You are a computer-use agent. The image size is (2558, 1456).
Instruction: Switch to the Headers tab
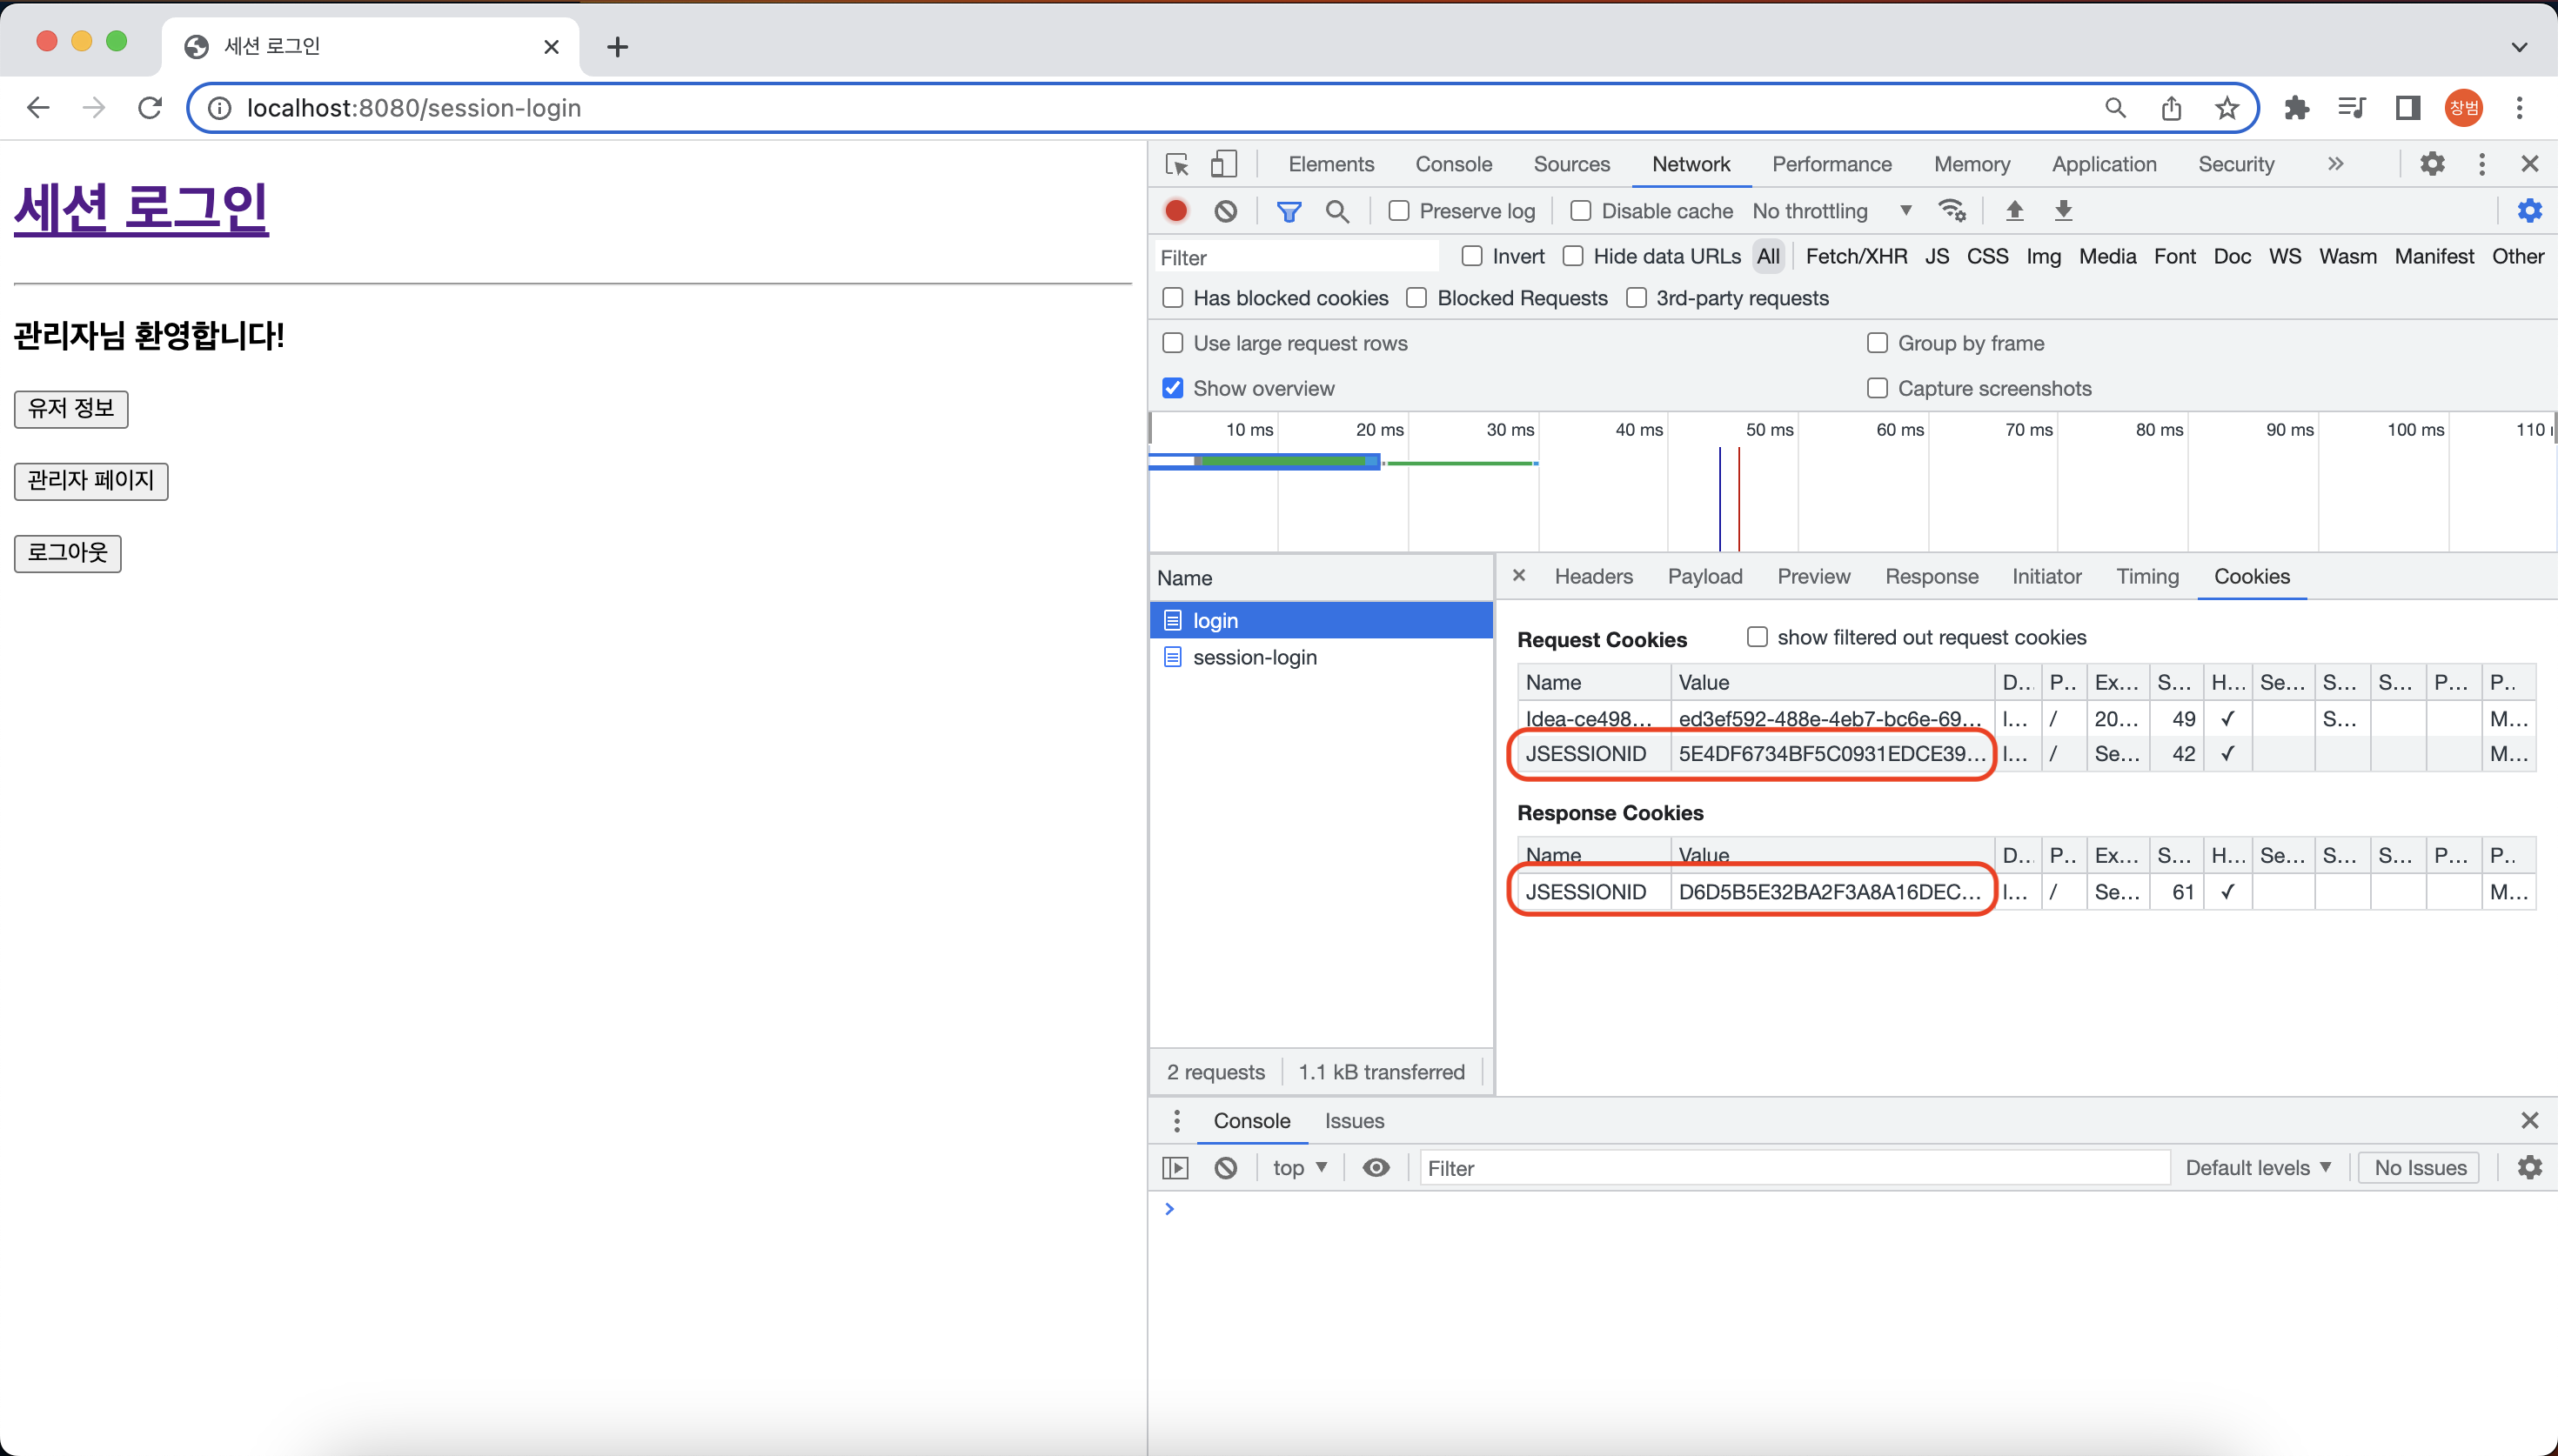pyautogui.click(x=1593, y=576)
